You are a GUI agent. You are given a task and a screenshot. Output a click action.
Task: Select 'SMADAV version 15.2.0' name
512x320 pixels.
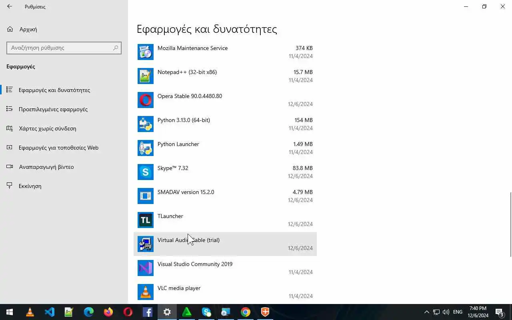pyautogui.click(x=186, y=192)
